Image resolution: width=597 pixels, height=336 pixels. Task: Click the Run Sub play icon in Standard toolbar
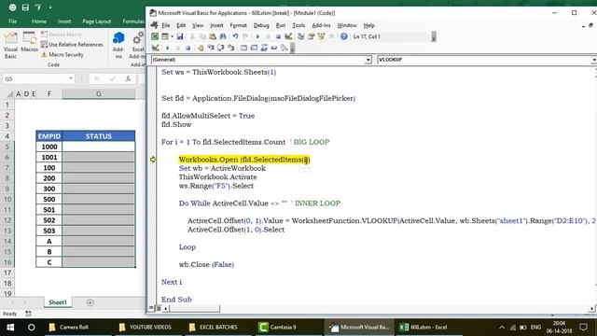[257, 36]
